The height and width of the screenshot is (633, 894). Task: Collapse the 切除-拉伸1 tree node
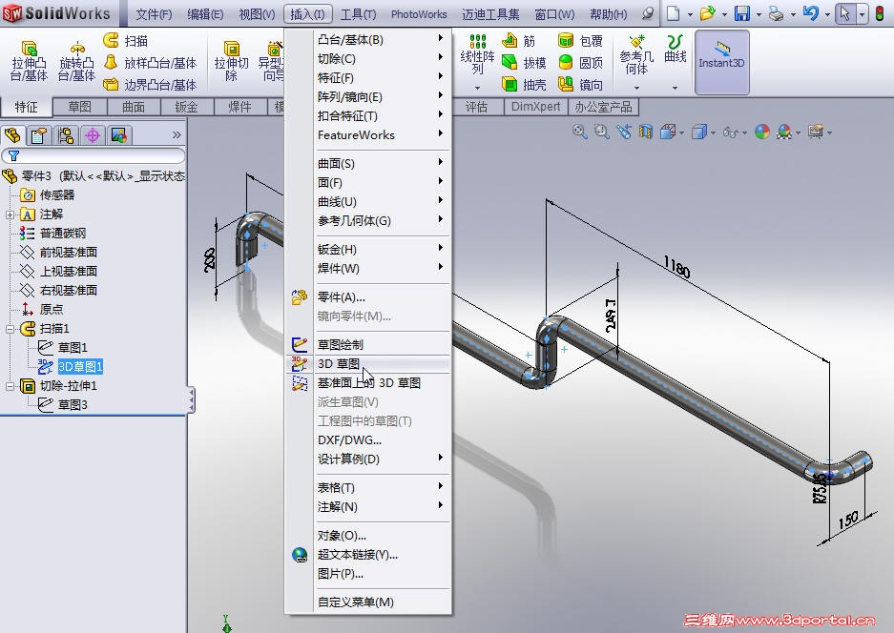click(x=10, y=386)
